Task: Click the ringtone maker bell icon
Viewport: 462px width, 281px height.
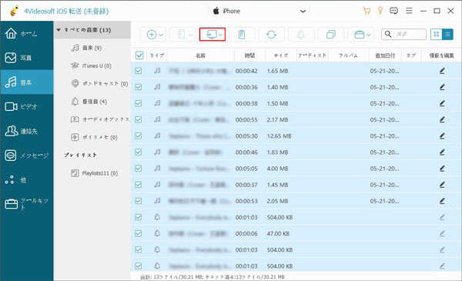Action: pyautogui.click(x=301, y=35)
